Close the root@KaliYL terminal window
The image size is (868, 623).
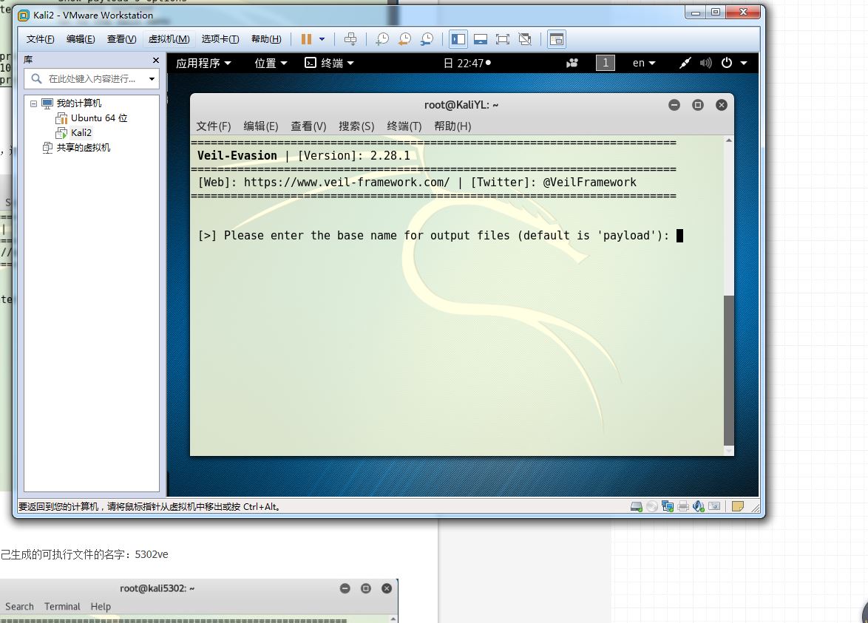coord(722,105)
